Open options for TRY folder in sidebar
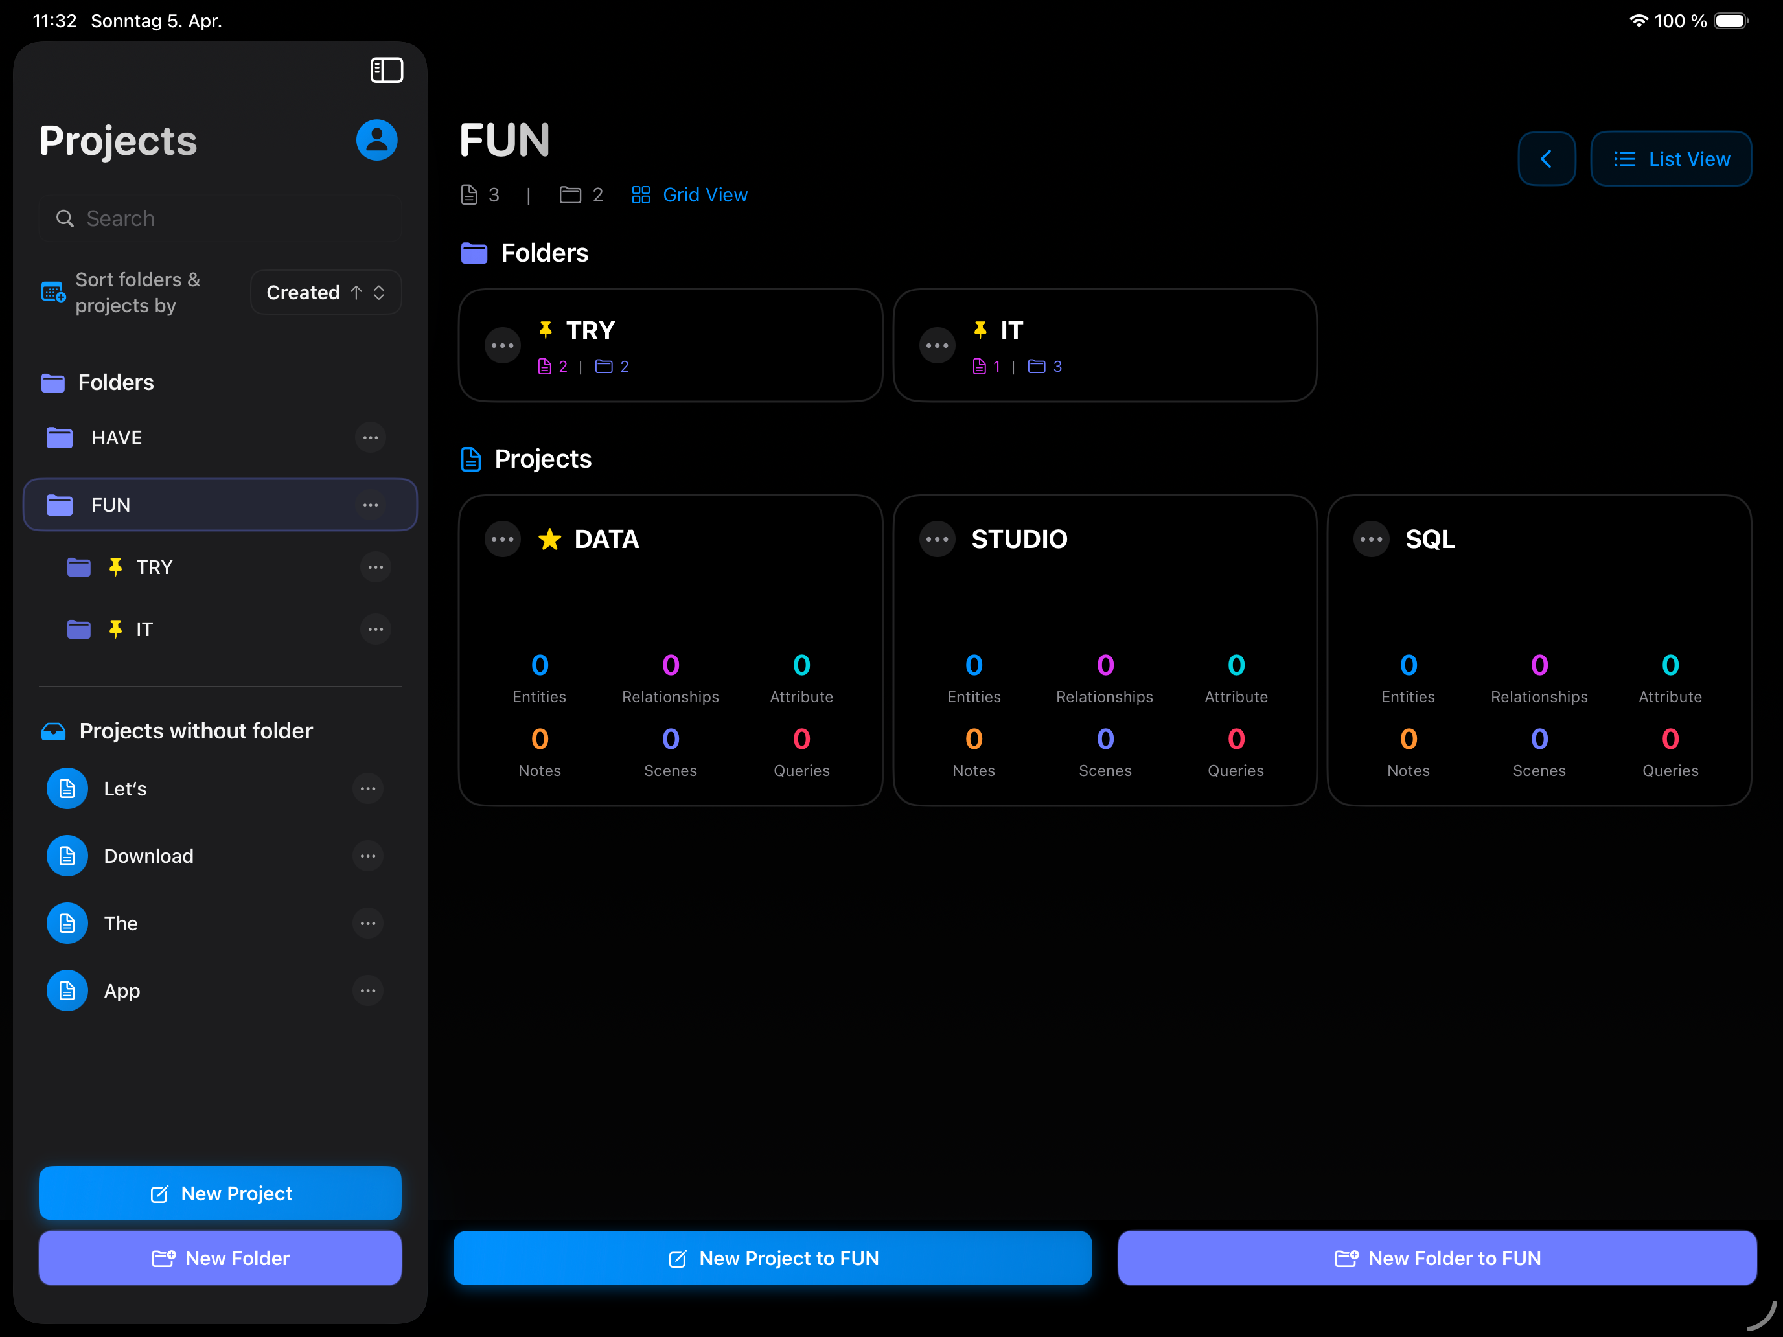 click(376, 567)
